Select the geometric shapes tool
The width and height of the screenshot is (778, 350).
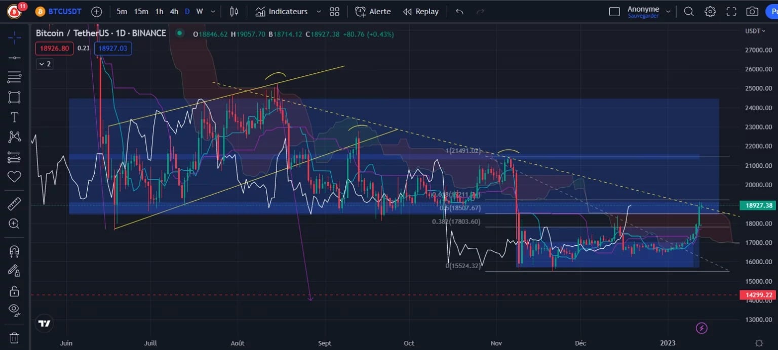coord(14,97)
